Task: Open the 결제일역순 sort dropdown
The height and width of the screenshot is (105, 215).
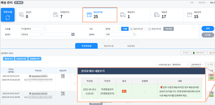Action: pos(180,64)
